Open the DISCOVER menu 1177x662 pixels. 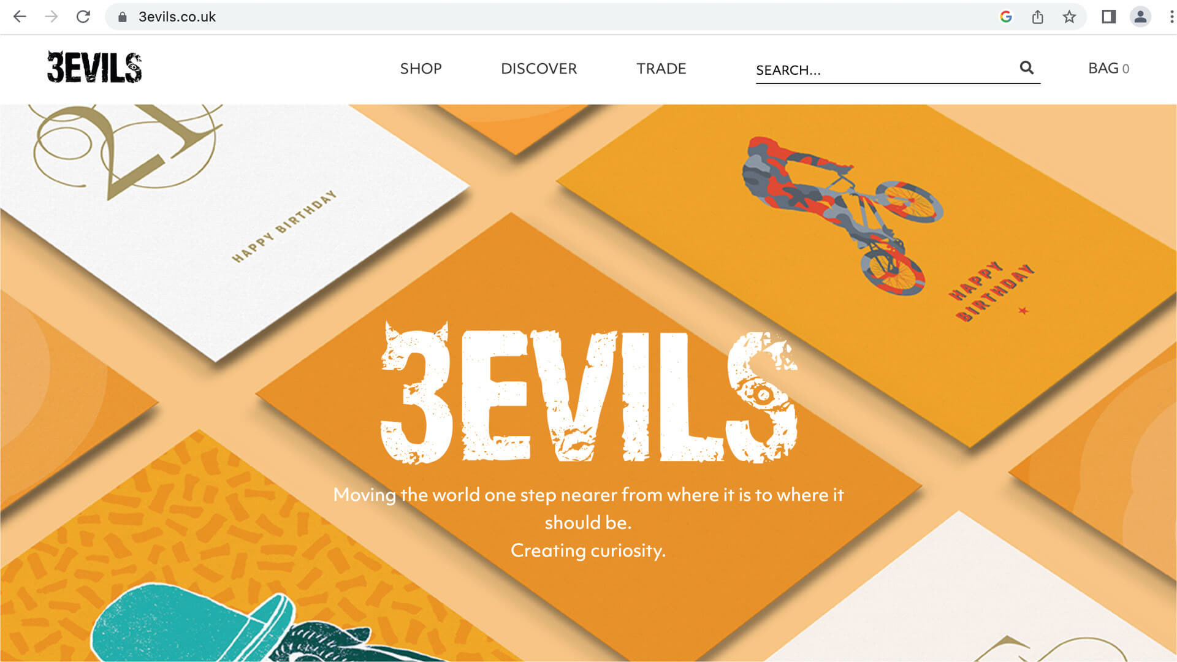[539, 69]
